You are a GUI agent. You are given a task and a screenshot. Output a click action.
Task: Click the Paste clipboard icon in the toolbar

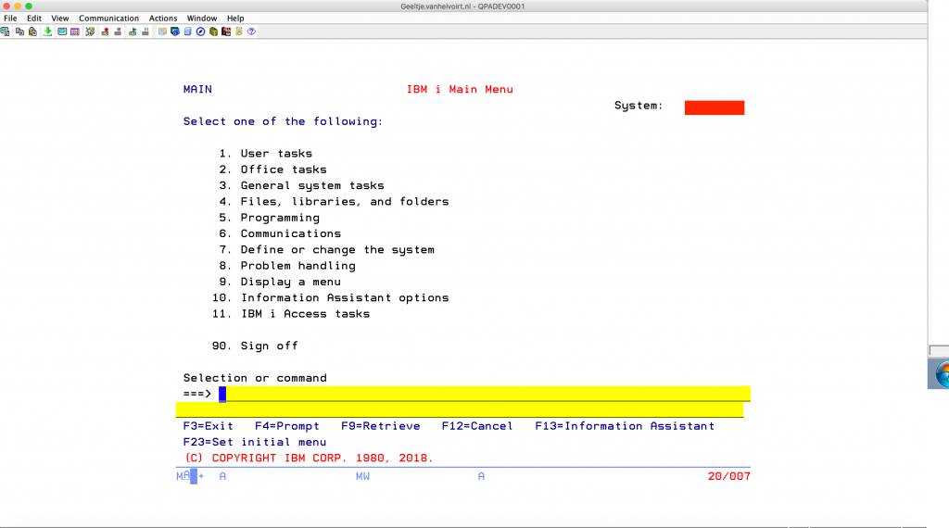pos(32,31)
